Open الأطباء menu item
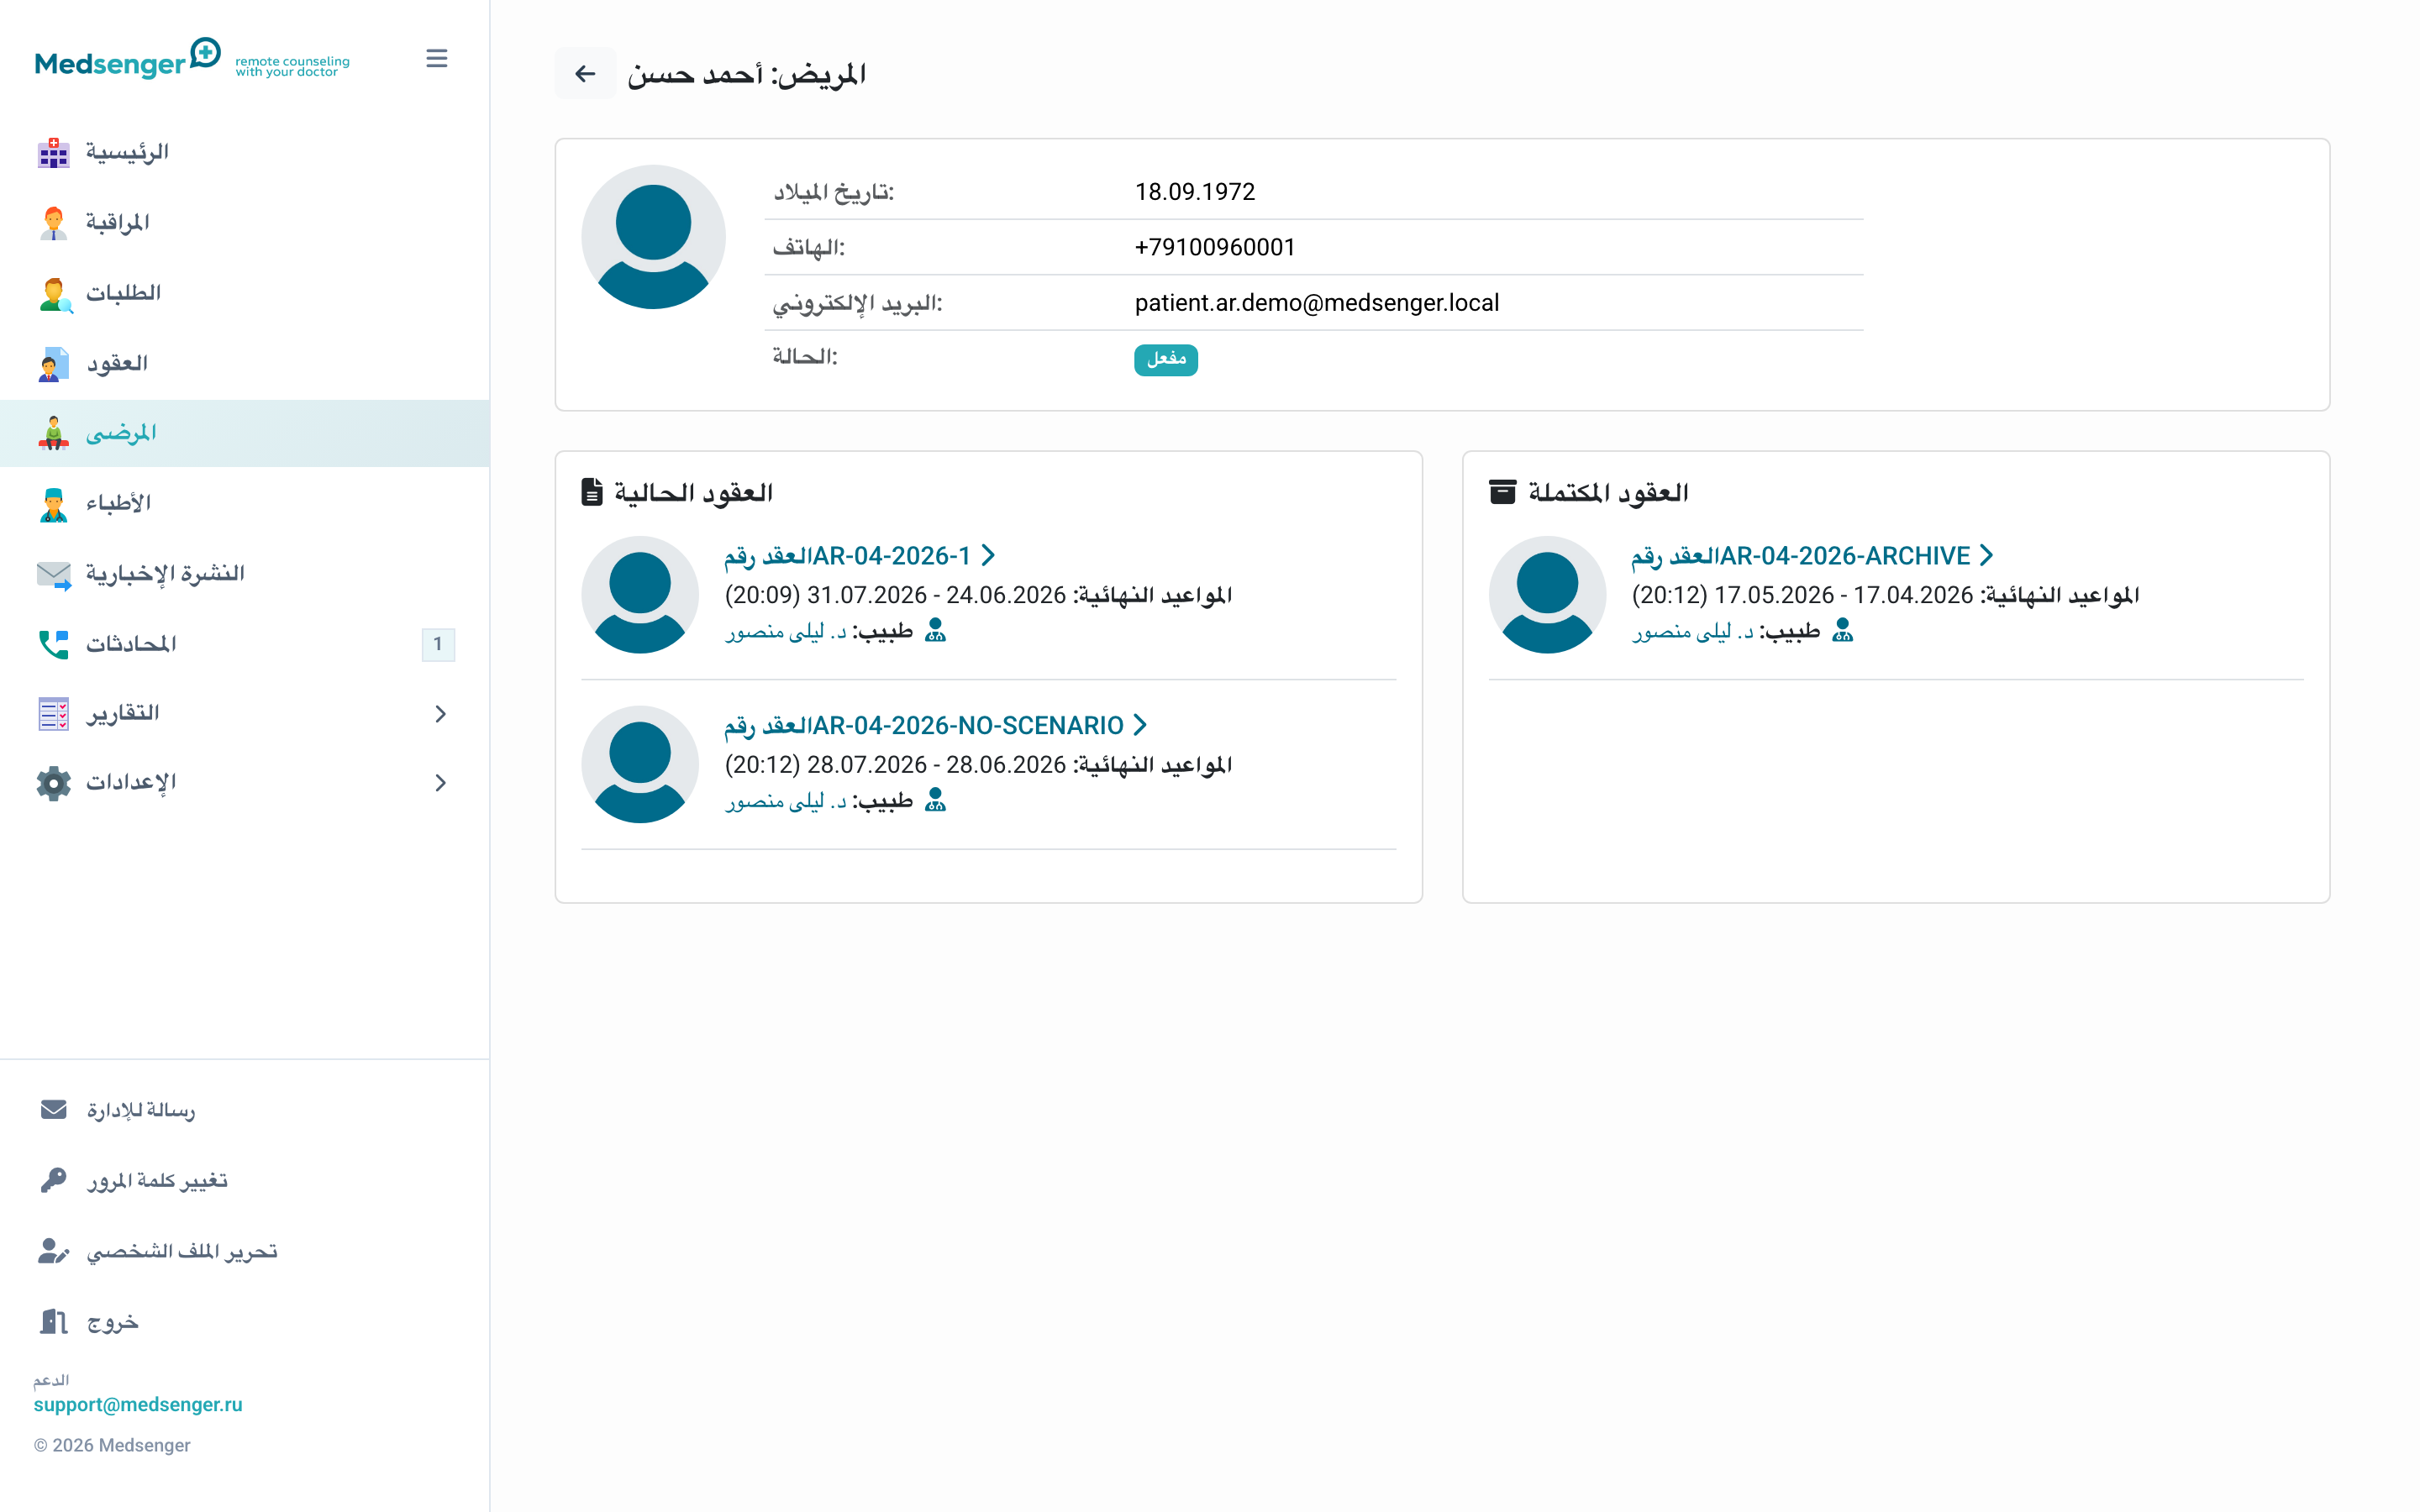This screenshot has width=2420, height=1512. (245, 504)
